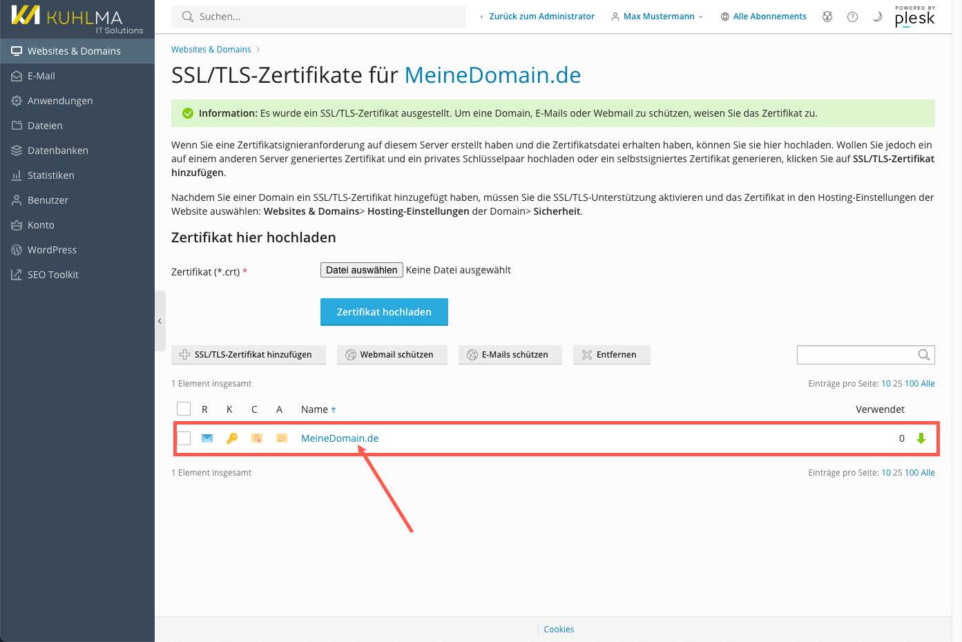Show 25 entries per page at top

pyautogui.click(x=897, y=384)
